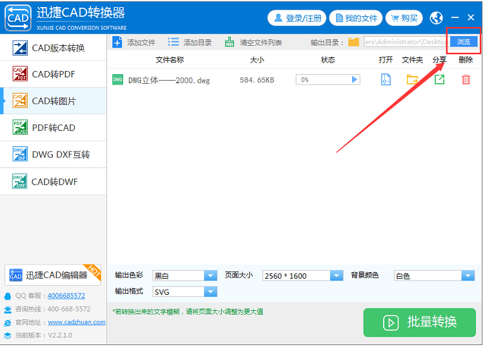Click the 登录/注册 button
The image size is (485, 347).
[x=297, y=18]
